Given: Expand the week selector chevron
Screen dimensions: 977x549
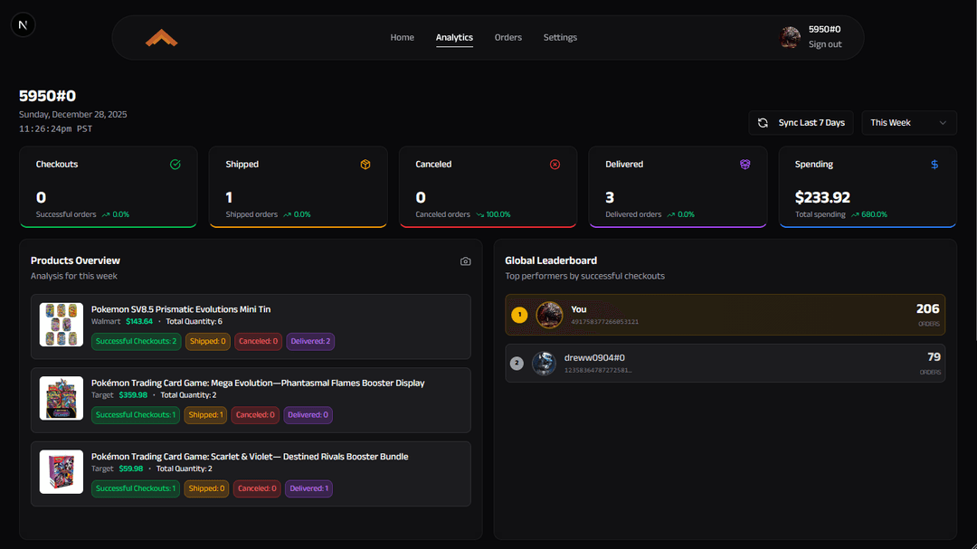Looking at the screenshot, I should point(943,122).
